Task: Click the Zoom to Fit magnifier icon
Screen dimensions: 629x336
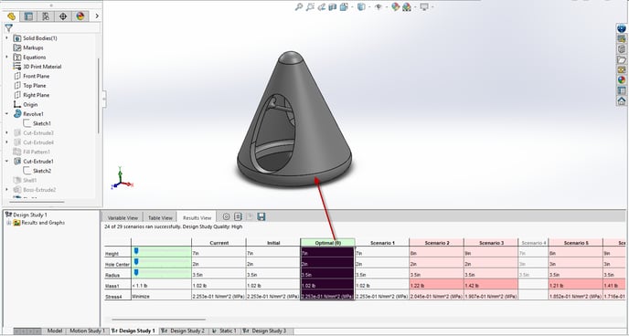Action: click(298, 6)
